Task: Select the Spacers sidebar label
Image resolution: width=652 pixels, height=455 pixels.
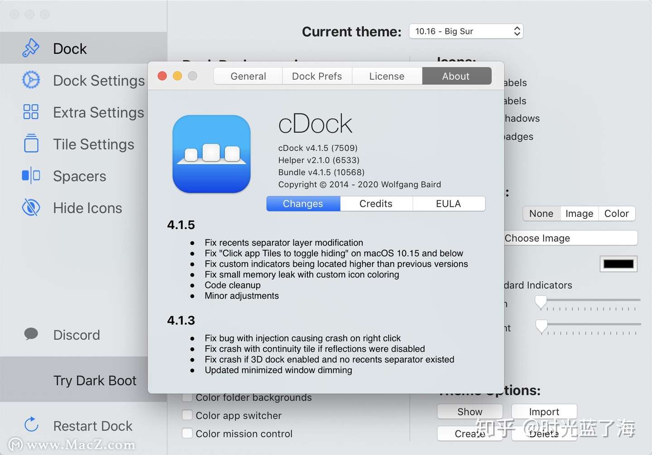Action: [x=80, y=176]
